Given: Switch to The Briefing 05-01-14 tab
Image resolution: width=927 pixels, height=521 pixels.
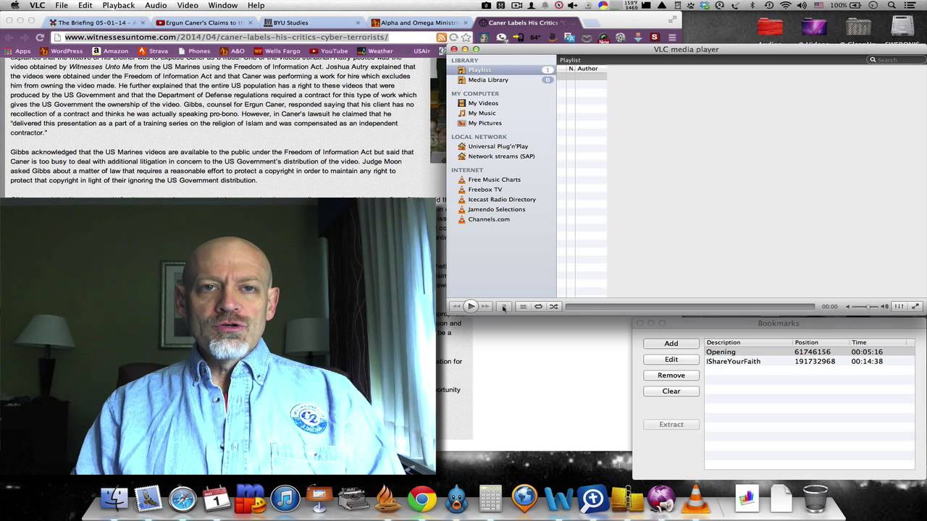Looking at the screenshot, I should coord(96,22).
